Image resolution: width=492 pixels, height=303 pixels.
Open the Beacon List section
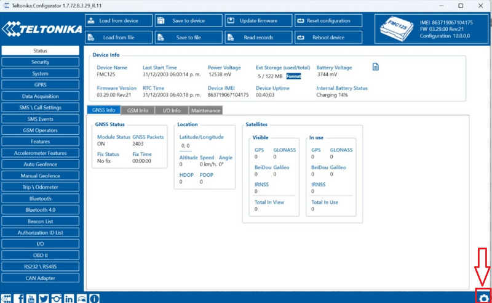pos(41,221)
